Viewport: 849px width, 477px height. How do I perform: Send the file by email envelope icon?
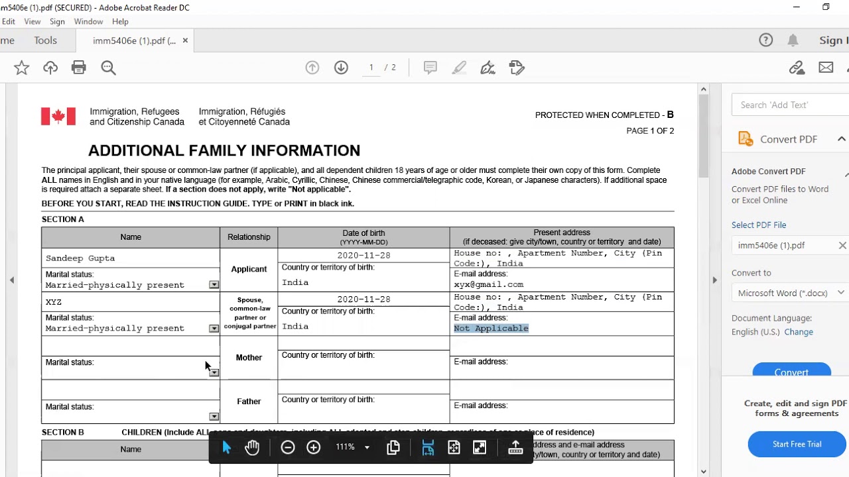coord(826,68)
